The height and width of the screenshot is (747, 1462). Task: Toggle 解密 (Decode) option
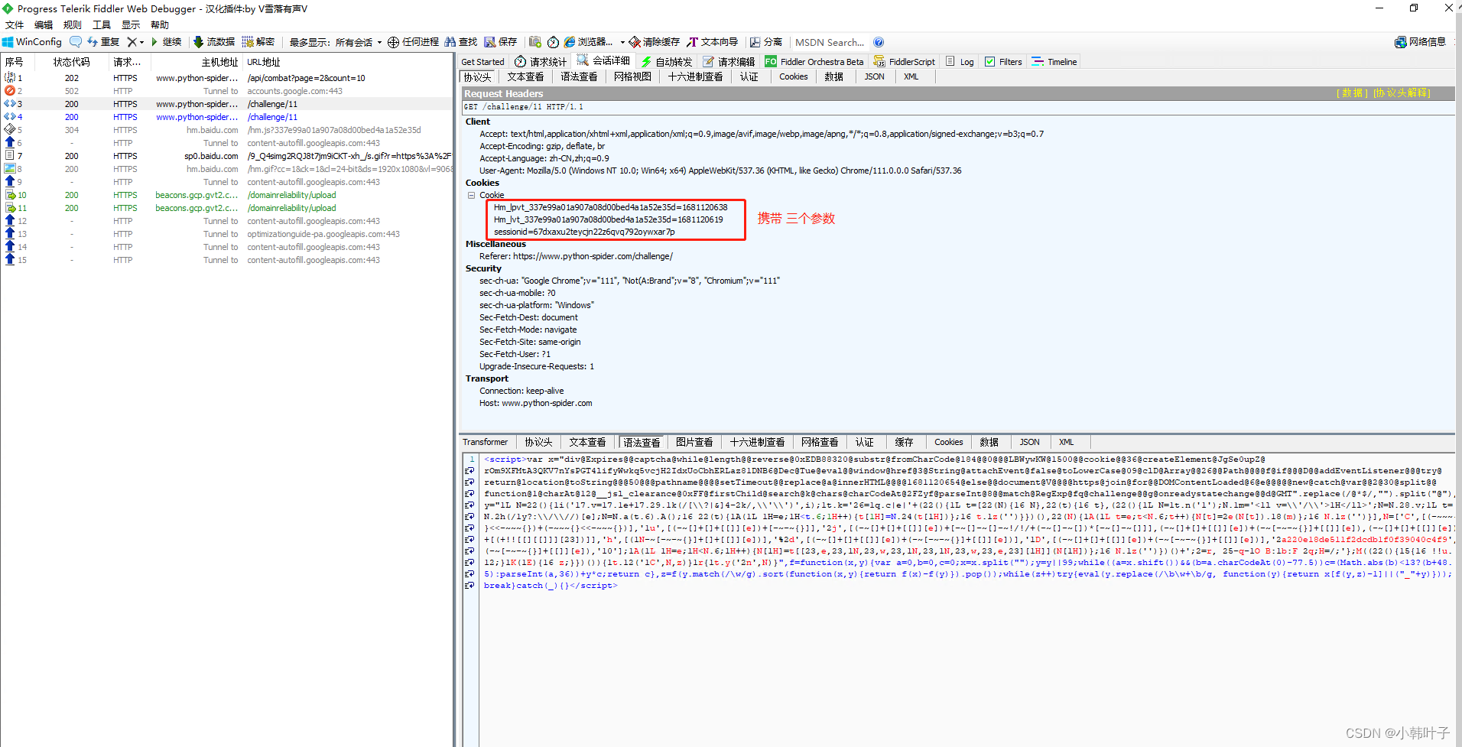click(258, 42)
